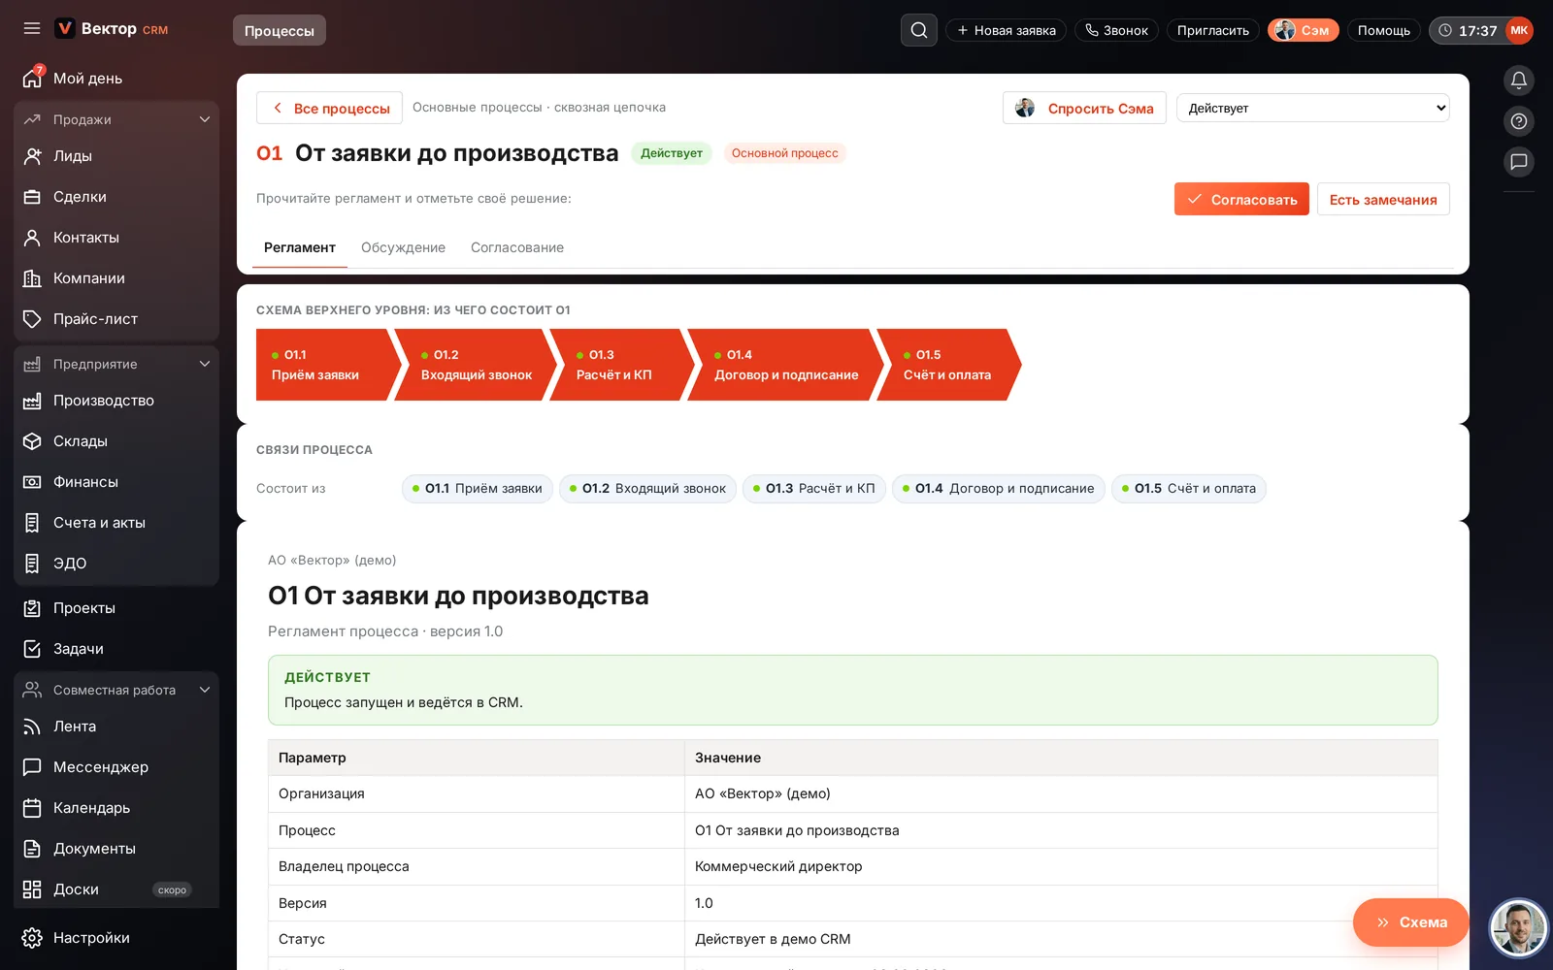This screenshot has width=1553, height=970.
Task: Click Есть замечания button
Action: 1383,199
